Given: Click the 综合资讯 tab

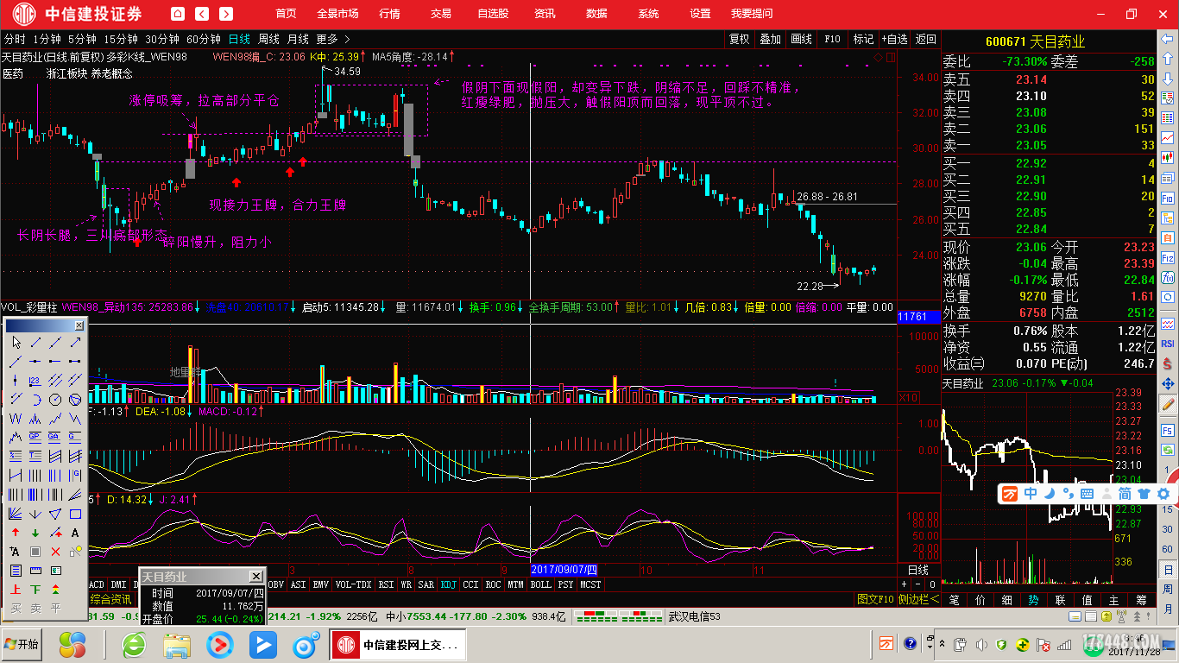Looking at the screenshot, I should 111,599.
